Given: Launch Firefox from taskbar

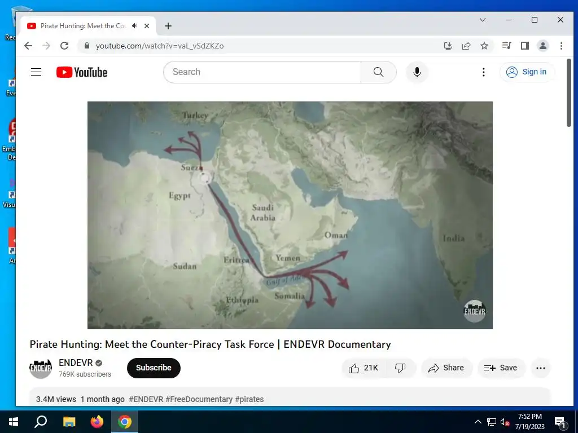Looking at the screenshot, I should pyautogui.click(x=97, y=422).
